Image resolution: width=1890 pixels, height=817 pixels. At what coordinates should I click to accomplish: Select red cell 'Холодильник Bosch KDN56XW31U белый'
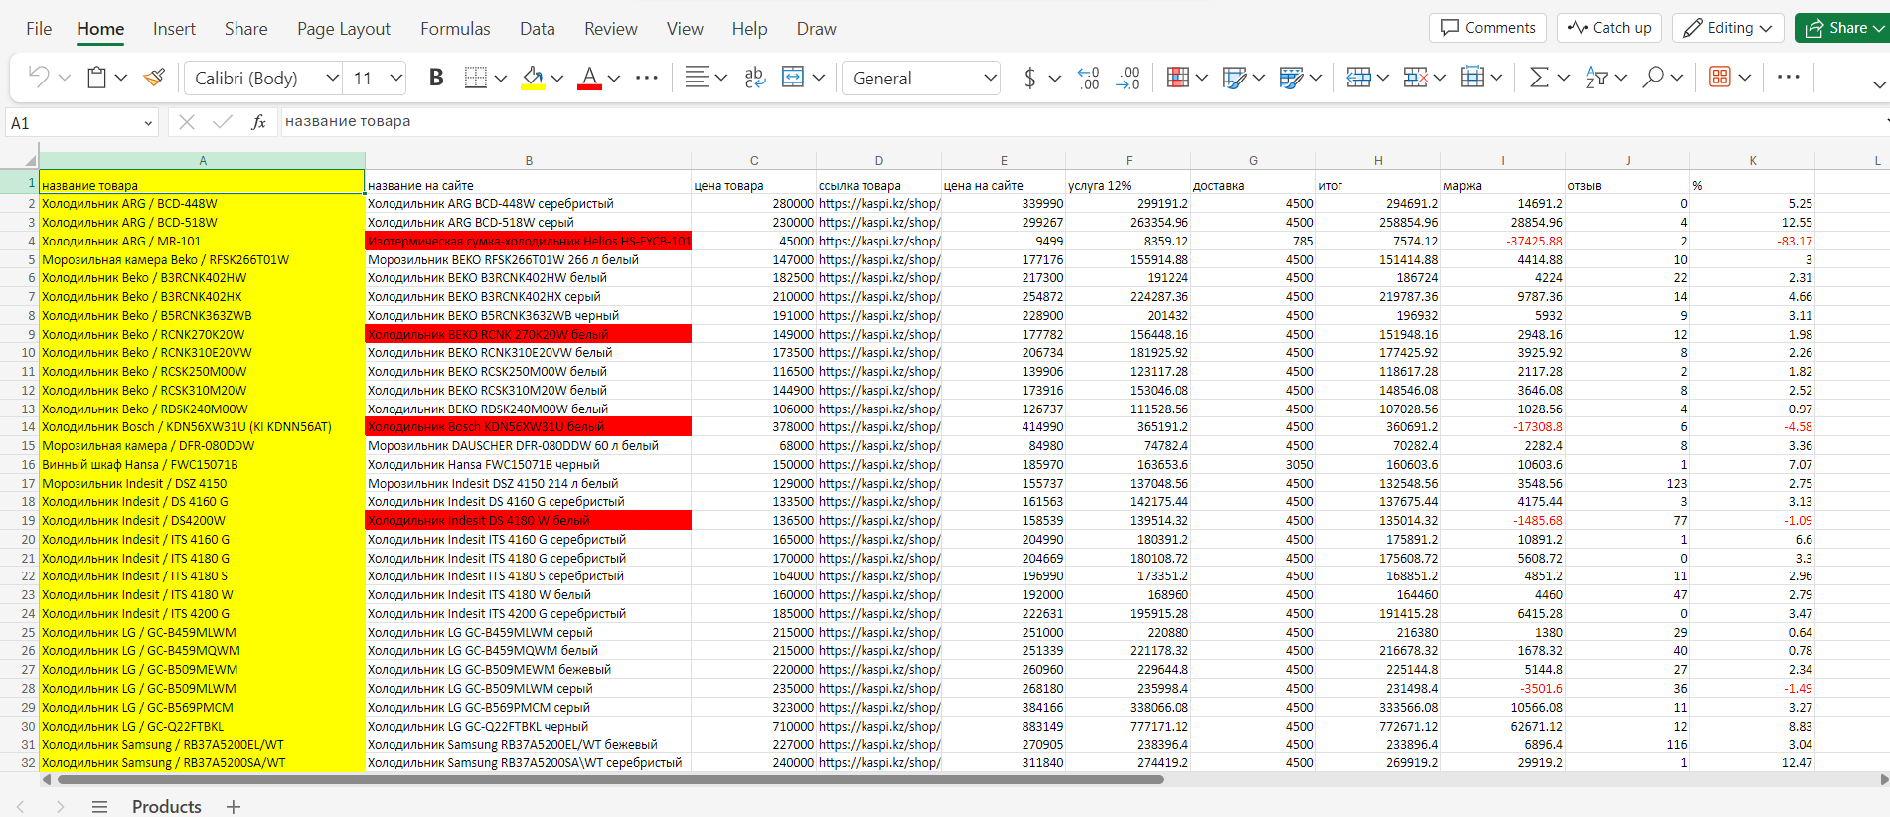pyautogui.click(x=529, y=427)
